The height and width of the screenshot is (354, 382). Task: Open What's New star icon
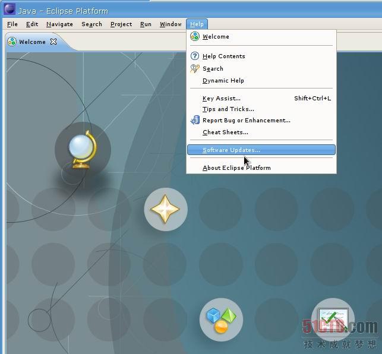click(166, 209)
